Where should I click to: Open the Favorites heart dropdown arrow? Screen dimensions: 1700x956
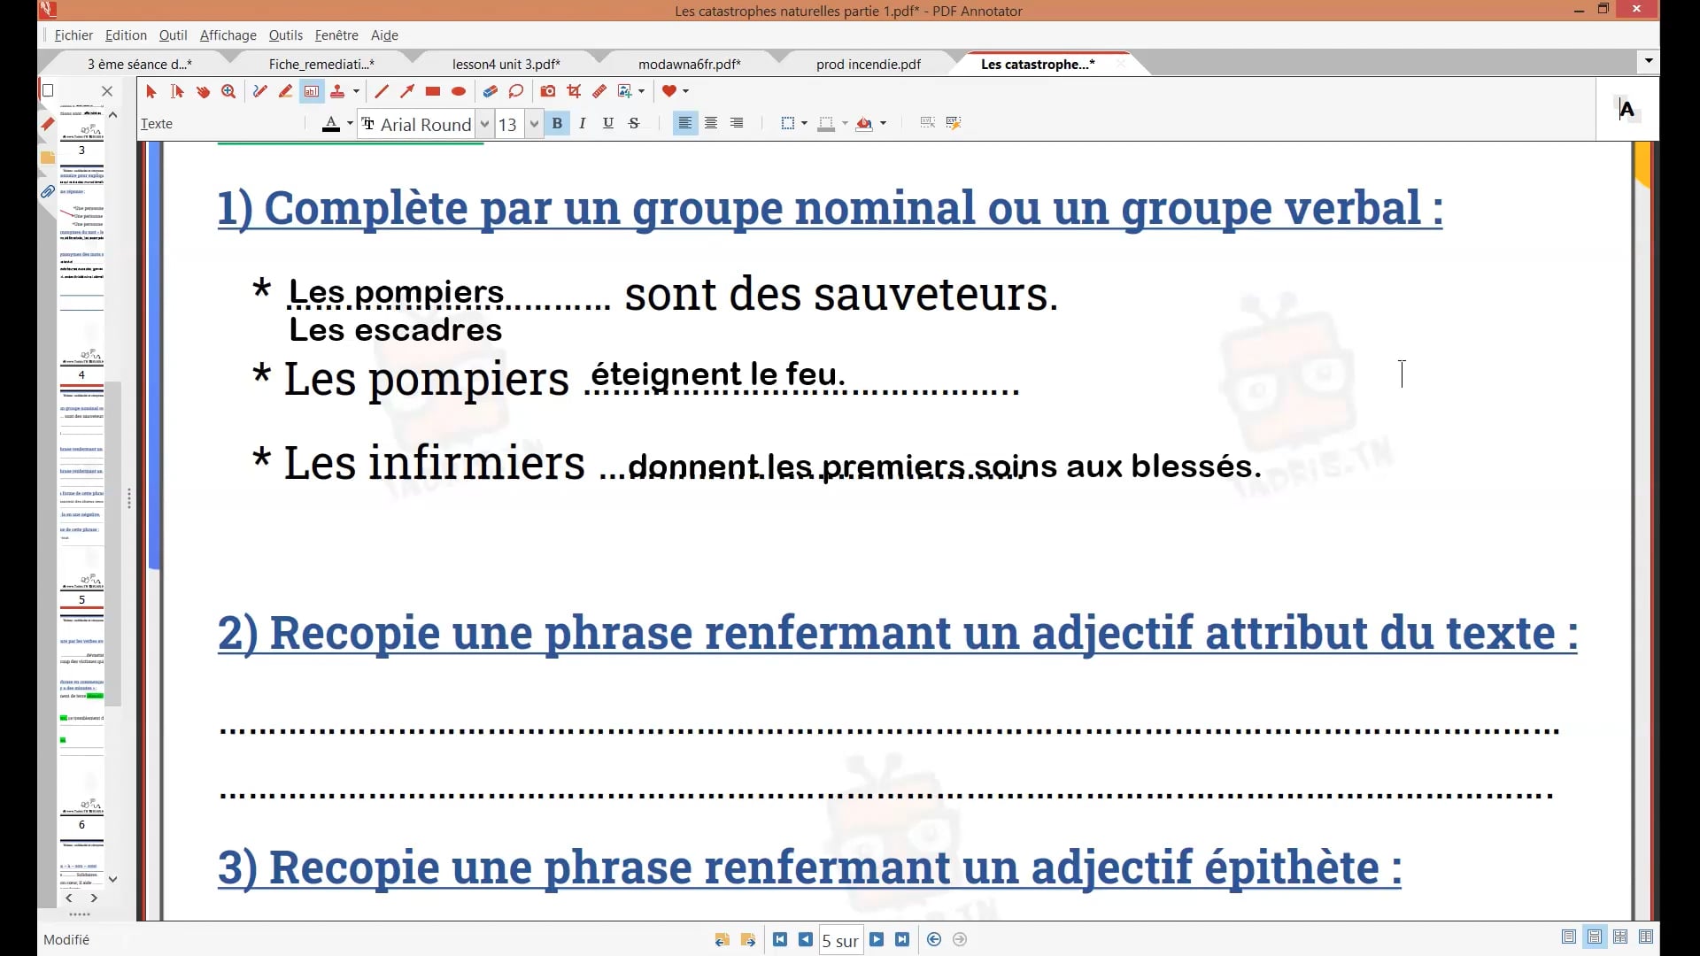click(x=685, y=91)
